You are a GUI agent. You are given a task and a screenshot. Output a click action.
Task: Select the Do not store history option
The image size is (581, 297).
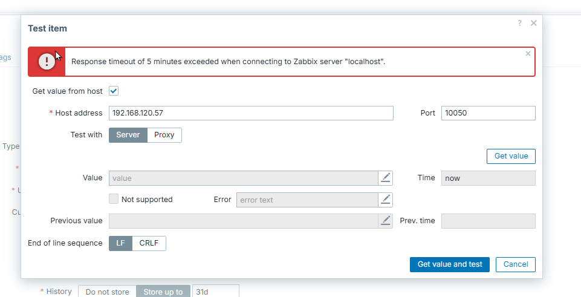107,292
